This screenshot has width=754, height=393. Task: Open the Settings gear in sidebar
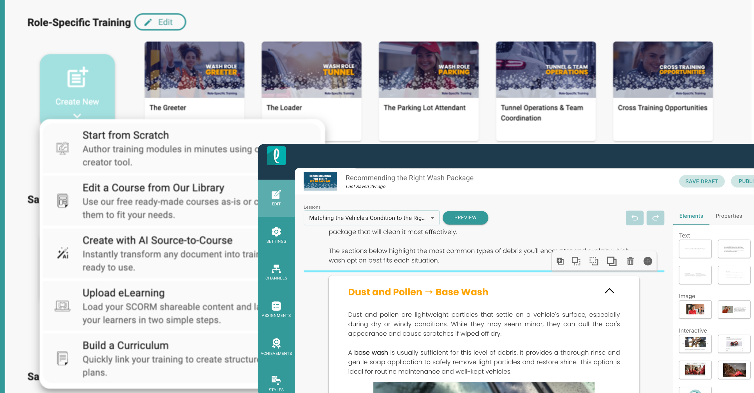(276, 235)
